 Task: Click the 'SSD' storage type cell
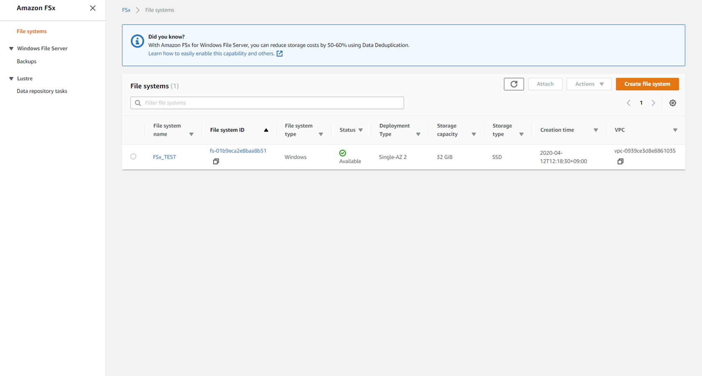497,157
